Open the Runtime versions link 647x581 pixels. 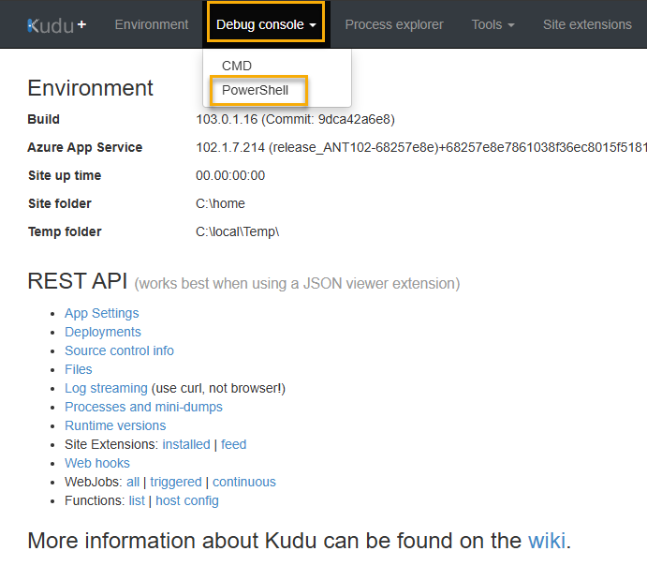115,425
